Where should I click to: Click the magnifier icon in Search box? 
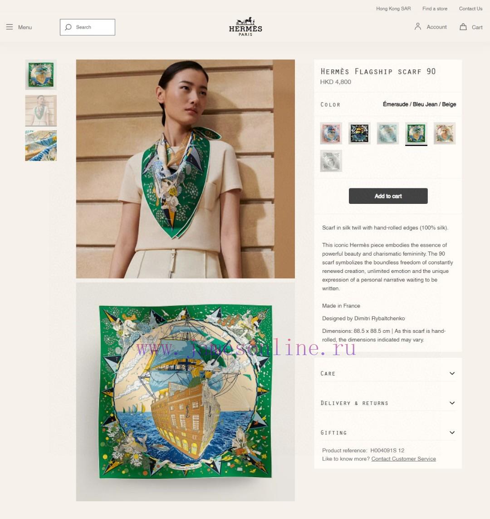tap(68, 27)
